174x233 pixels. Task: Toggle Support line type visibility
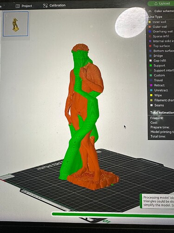click(161, 65)
